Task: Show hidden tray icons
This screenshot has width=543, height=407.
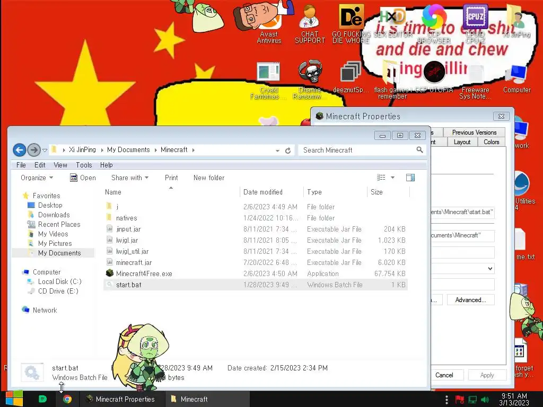Action: point(446,400)
